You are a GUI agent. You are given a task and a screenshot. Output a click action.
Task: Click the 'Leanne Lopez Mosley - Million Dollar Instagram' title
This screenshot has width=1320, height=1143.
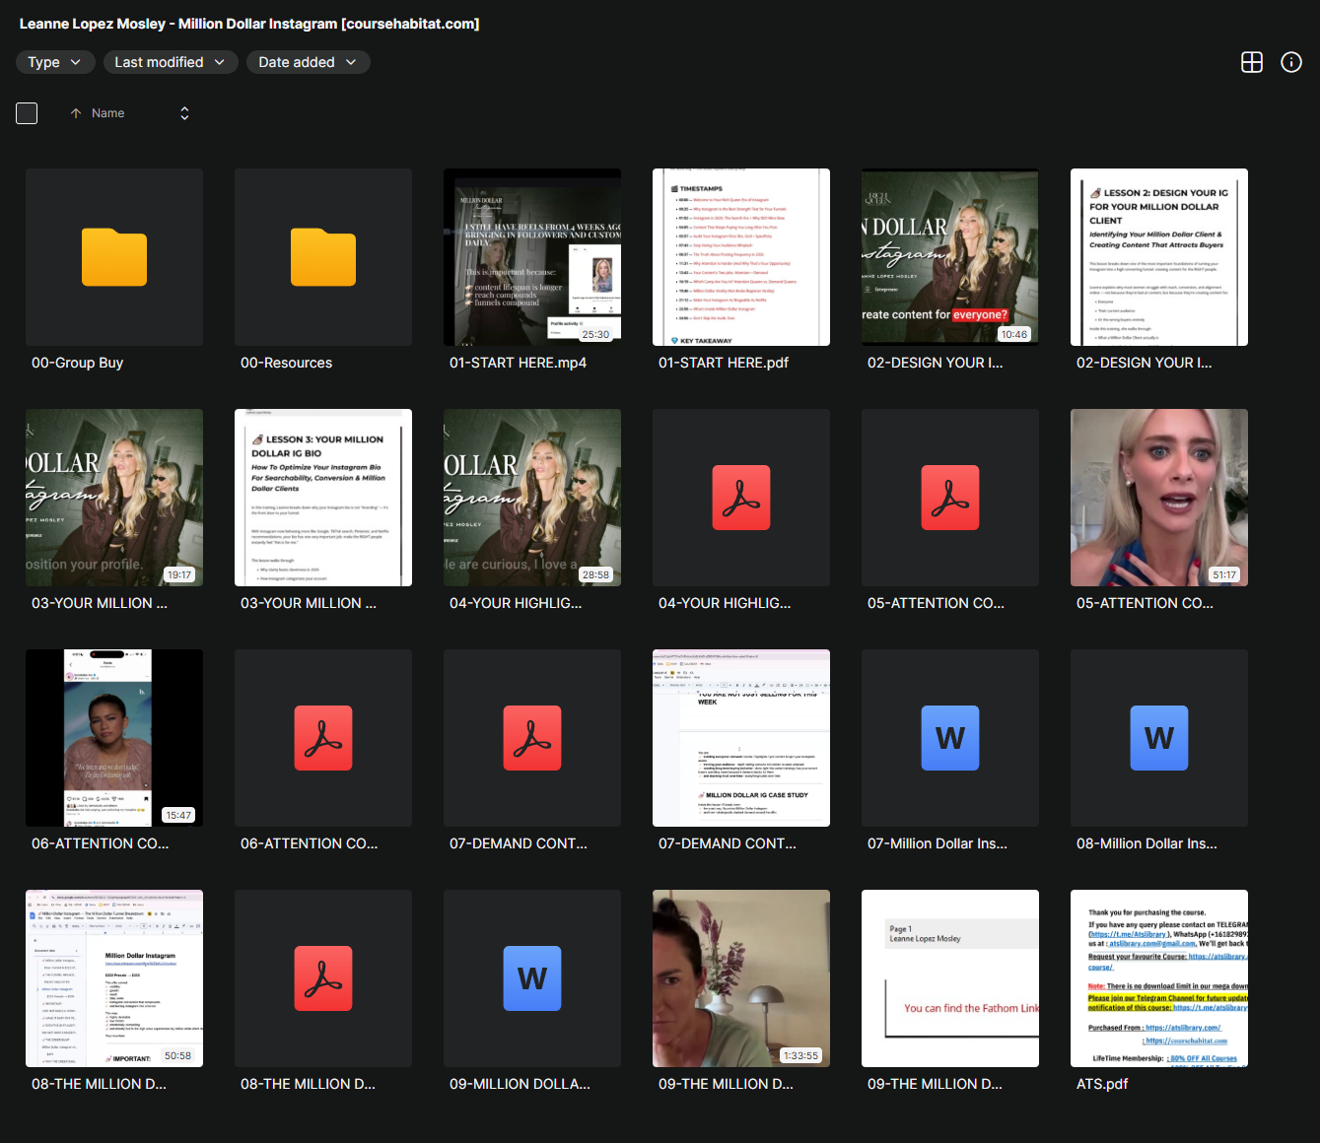(249, 24)
